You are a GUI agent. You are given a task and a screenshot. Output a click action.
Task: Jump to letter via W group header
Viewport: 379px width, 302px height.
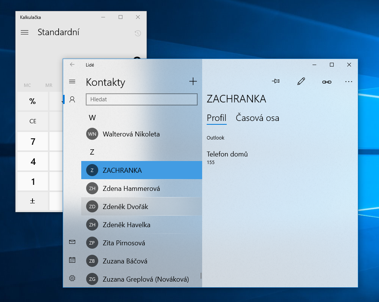click(92, 118)
